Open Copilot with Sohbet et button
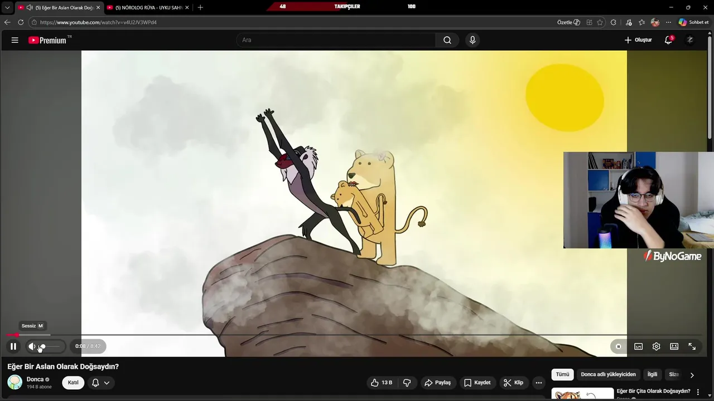 point(694,22)
